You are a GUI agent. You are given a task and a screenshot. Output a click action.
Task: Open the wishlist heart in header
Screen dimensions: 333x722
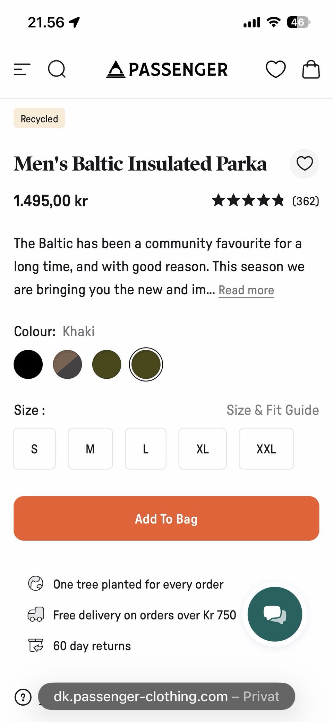[x=276, y=69]
